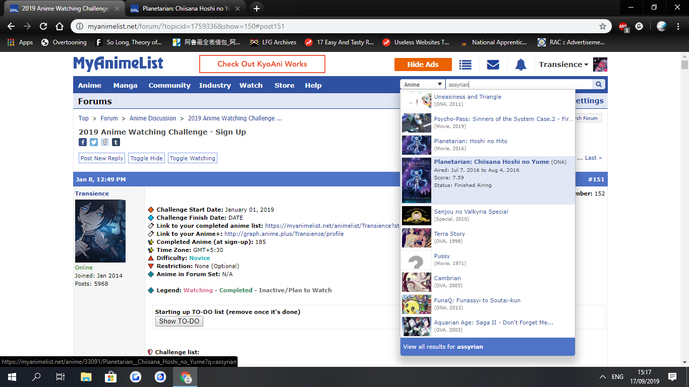Open the Watch nav menu
Screen dimensions: 689x387
[251, 85]
